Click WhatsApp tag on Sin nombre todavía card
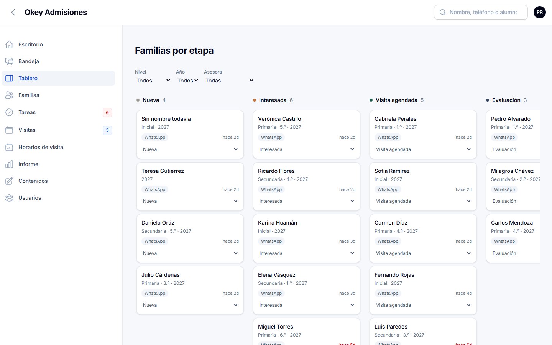 coord(155,137)
